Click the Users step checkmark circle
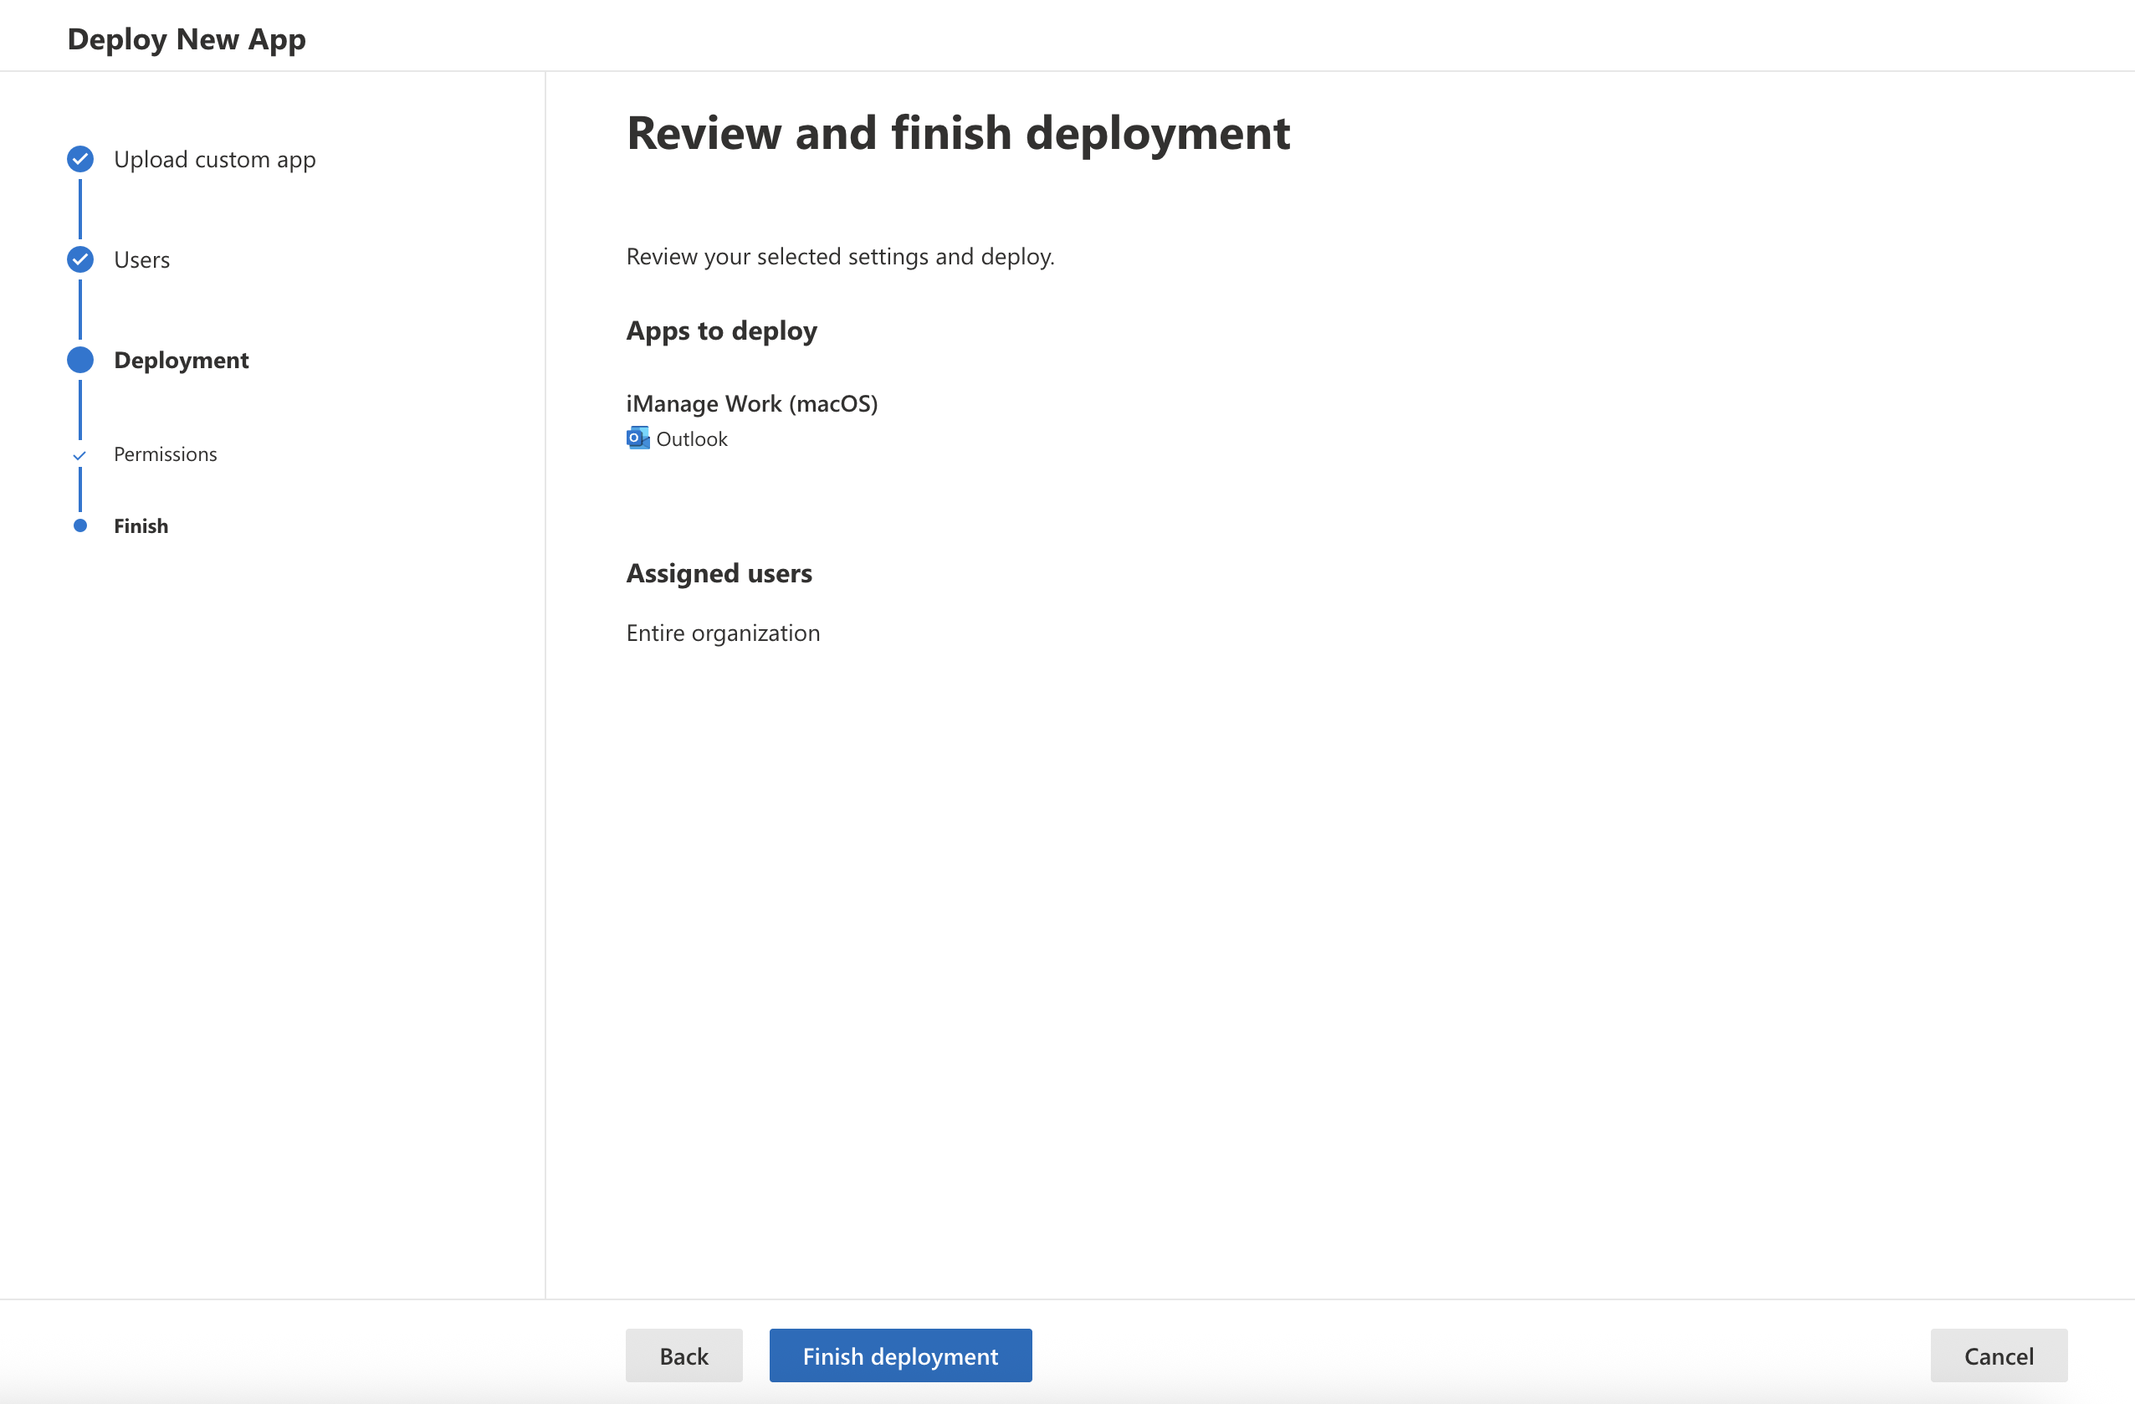The height and width of the screenshot is (1404, 2135). tap(79, 259)
